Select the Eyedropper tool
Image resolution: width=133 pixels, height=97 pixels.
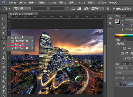[x=4, y=43]
